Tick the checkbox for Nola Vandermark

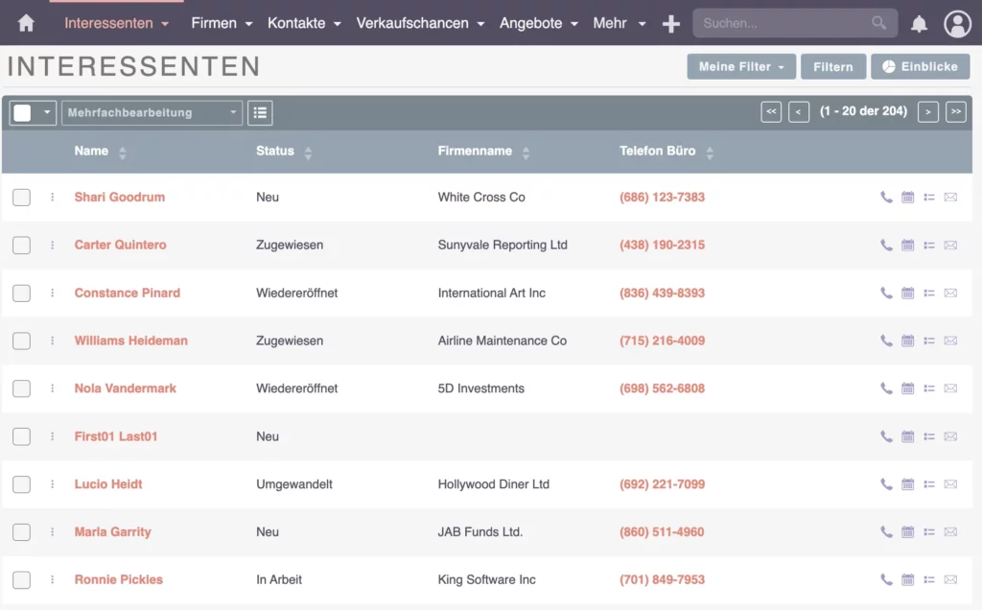[x=21, y=388]
